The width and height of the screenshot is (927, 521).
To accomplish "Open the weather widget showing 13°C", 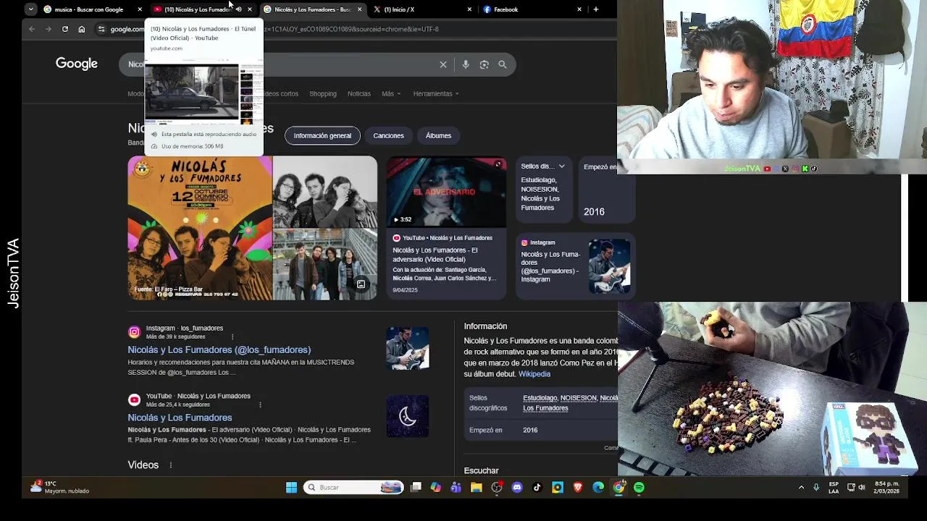I will point(60,487).
